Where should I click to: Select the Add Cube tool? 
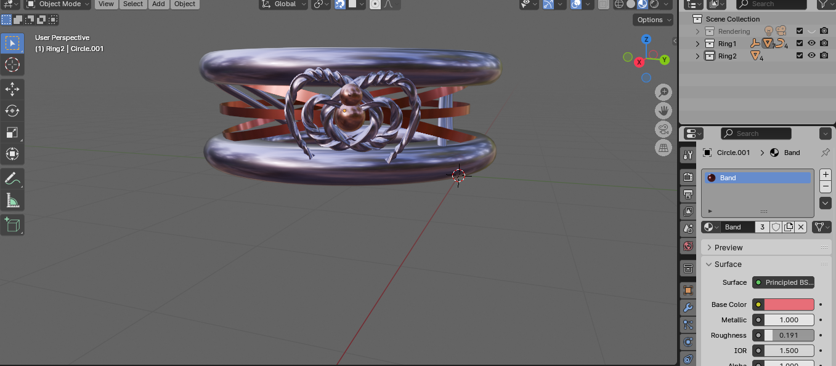click(x=12, y=225)
